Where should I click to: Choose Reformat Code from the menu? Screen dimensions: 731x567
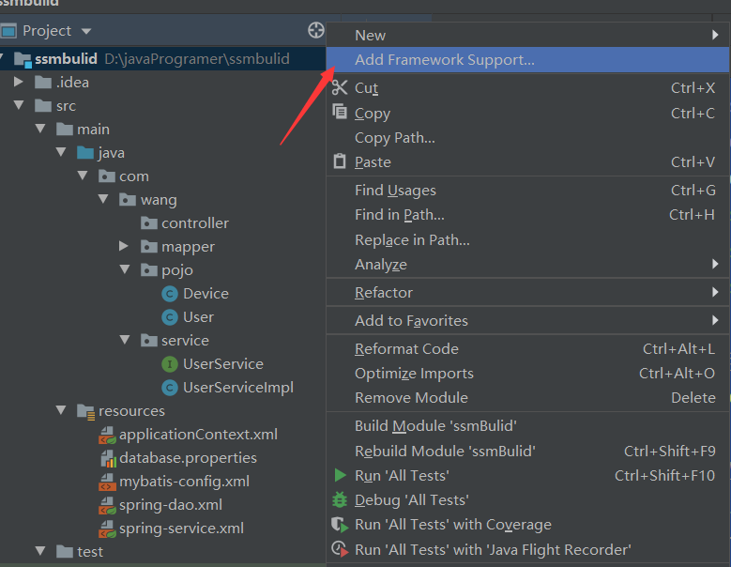tap(406, 348)
